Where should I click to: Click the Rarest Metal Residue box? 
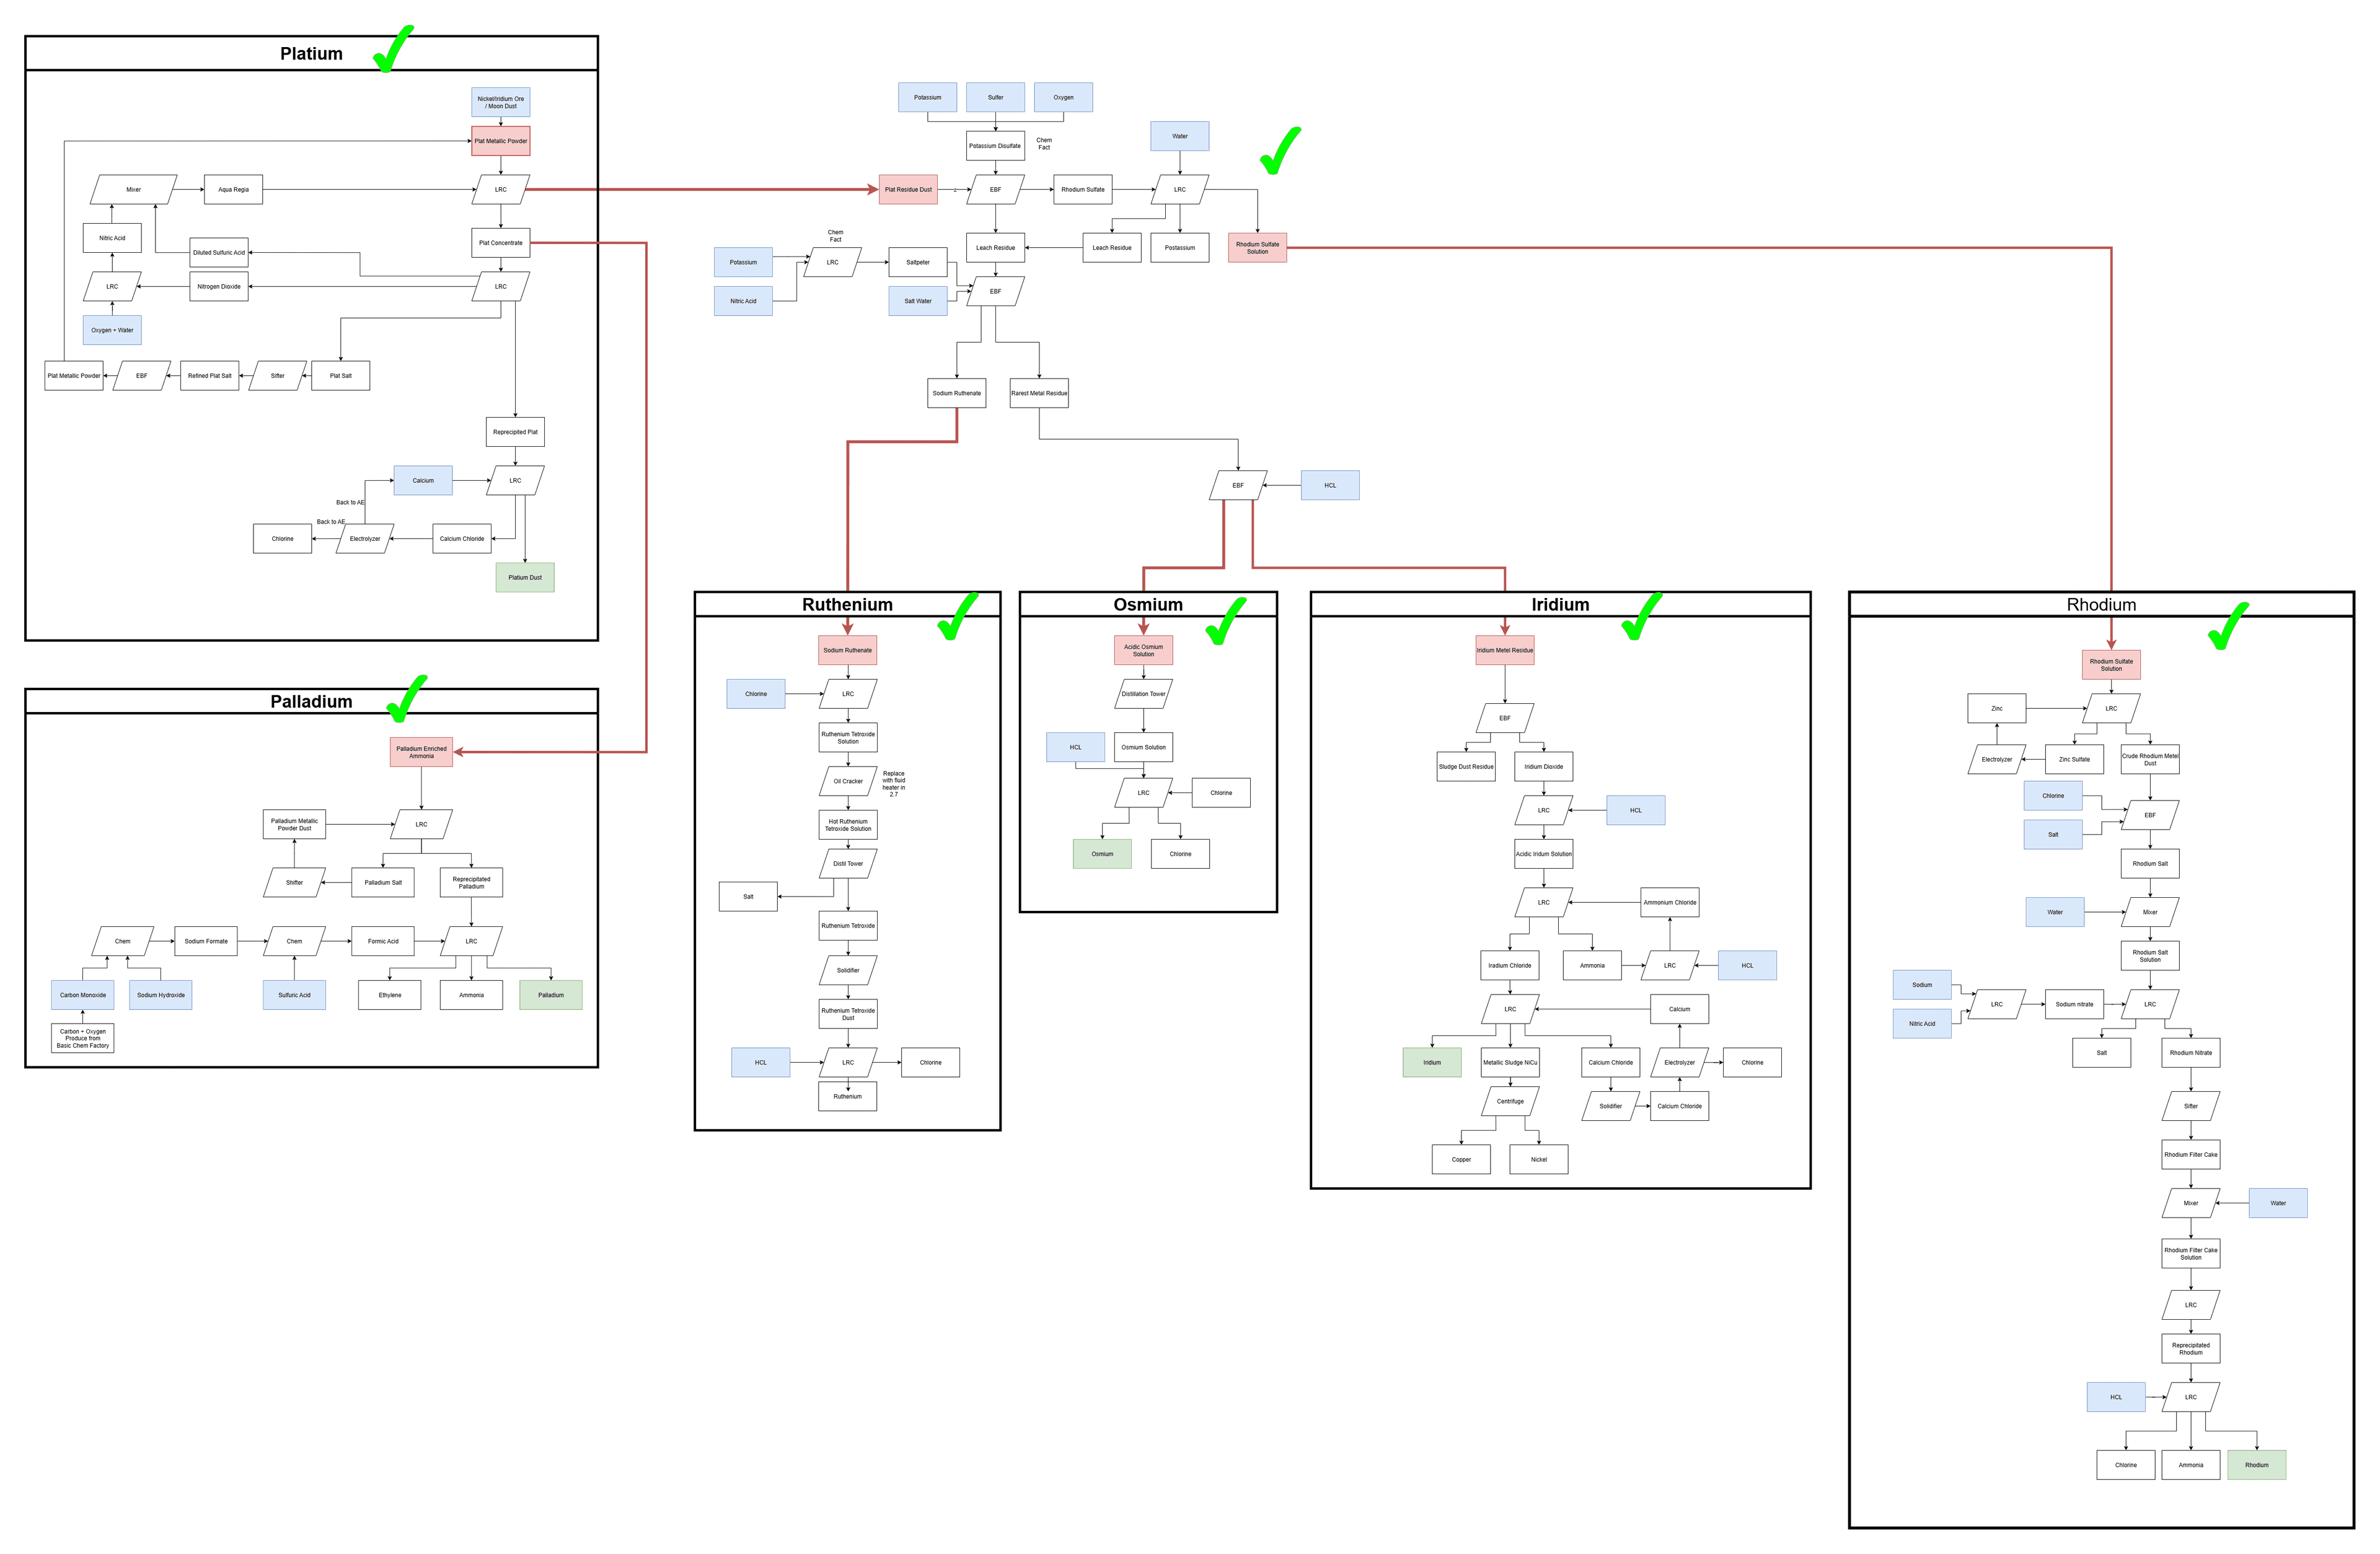pos(1038,393)
